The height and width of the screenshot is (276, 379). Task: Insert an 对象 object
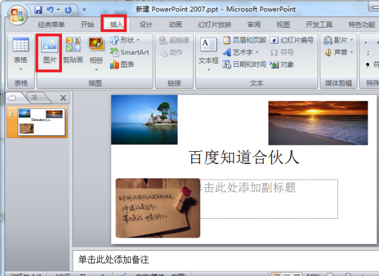(282, 65)
